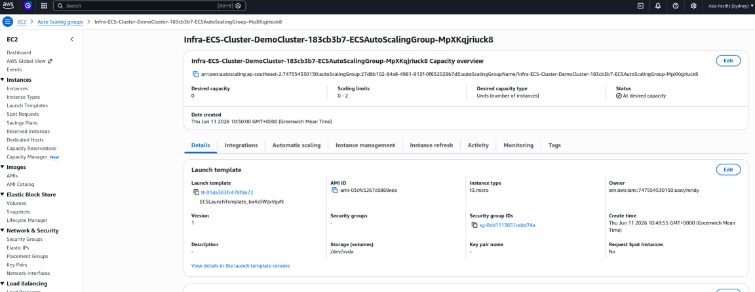Collapse the Instances sidebar section
This screenshot has width=755, height=292.
click(3, 79)
